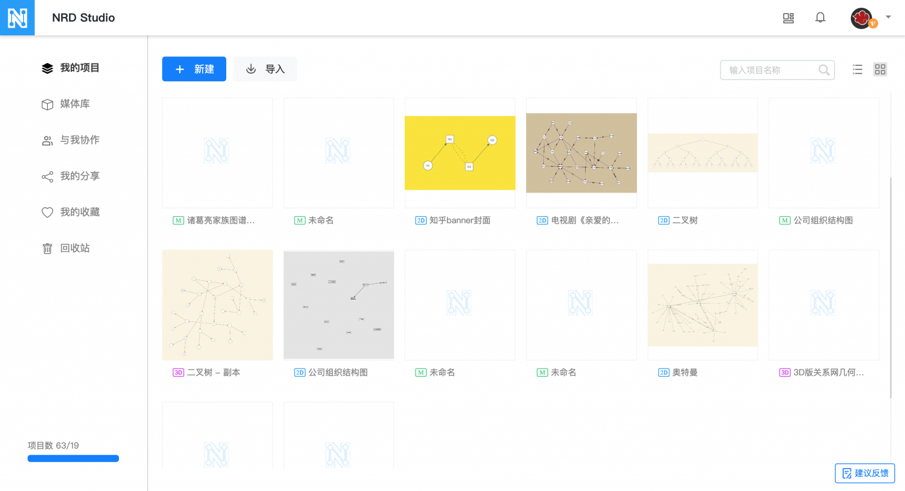Open the 建议反馈 feedback panel
Screen dimensions: 905x491
pos(864,473)
